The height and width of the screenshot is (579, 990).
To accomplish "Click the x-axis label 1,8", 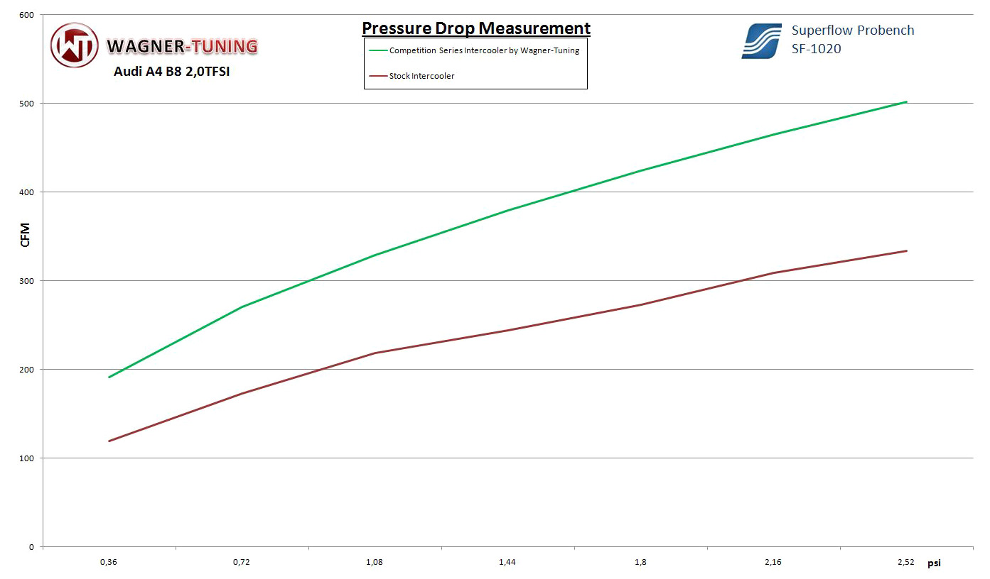I will point(640,562).
